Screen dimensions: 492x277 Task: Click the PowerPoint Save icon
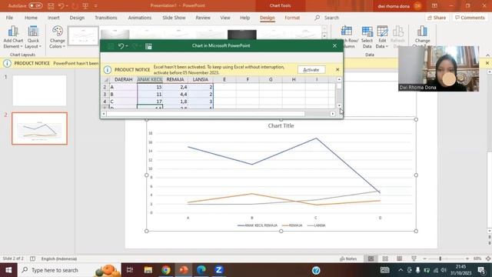click(51, 5)
